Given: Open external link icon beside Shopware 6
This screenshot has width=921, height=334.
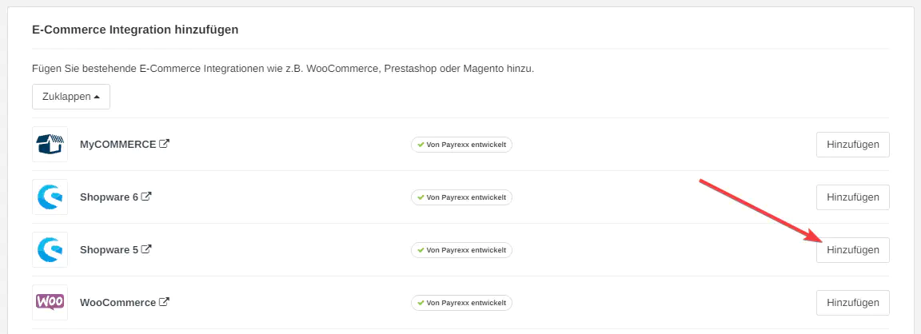Looking at the screenshot, I should click(x=146, y=197).
